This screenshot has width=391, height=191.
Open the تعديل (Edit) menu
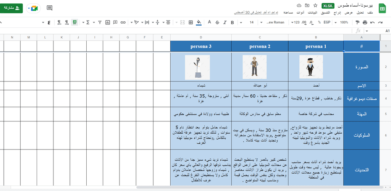click(360, 13)
